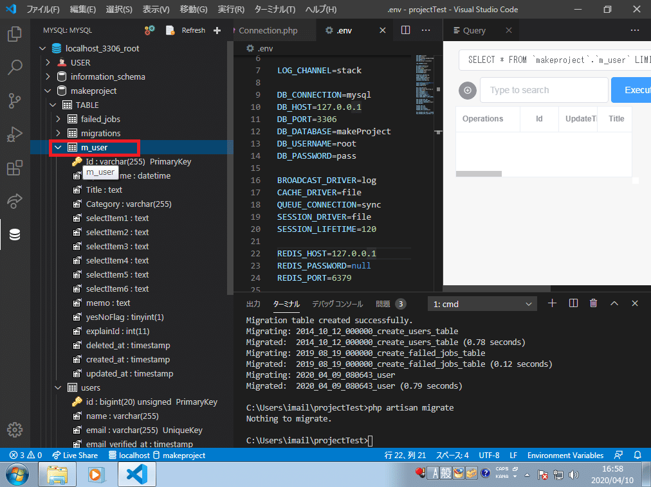651x487 pixels.
Task: Open Windows Explorer from taskbar
Action: pos(57,475)
